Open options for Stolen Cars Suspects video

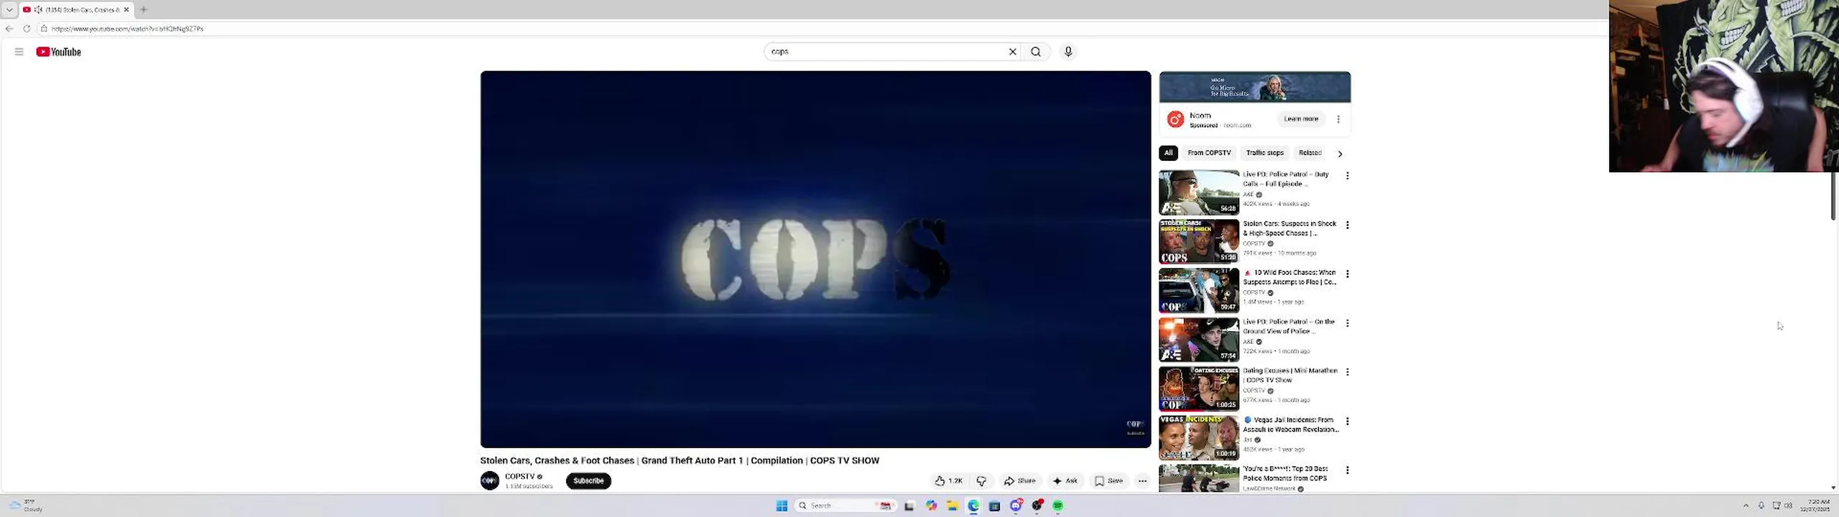click(x=1348, y=225)
